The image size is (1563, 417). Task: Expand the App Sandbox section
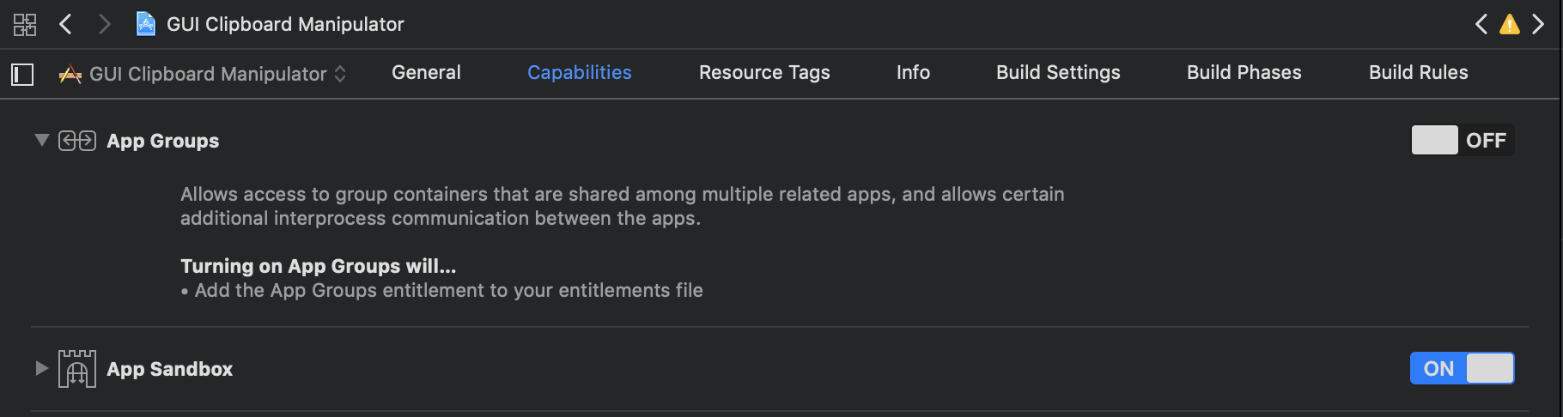click(x=41, y=368)
